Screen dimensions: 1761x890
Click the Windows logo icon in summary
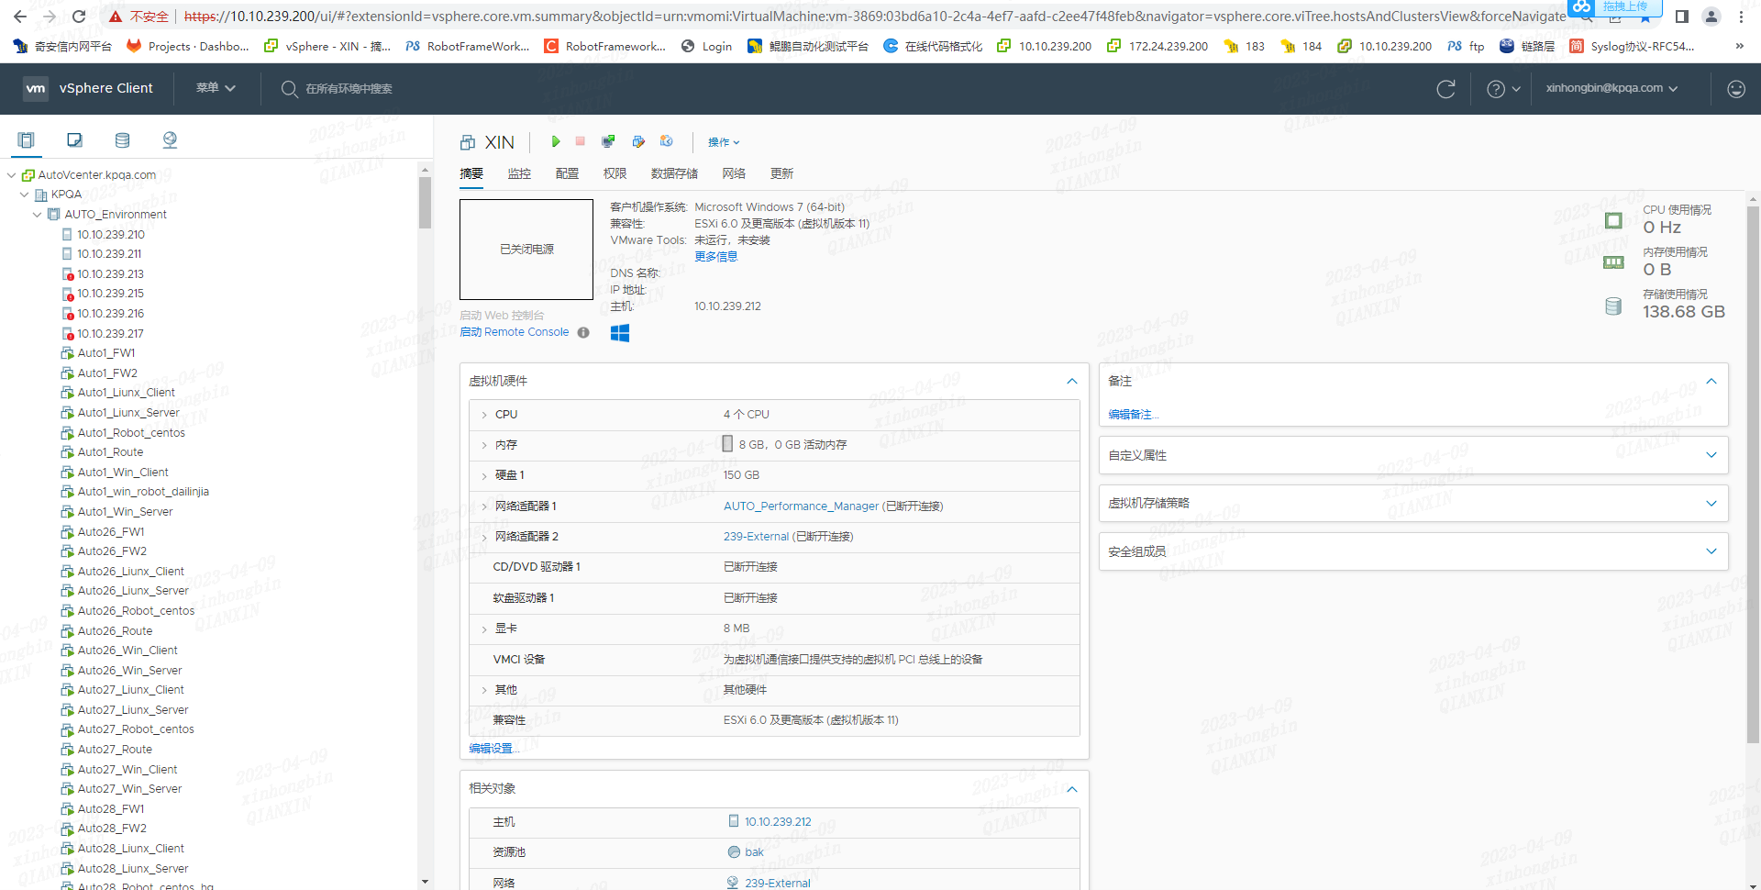tap(620, 333)
